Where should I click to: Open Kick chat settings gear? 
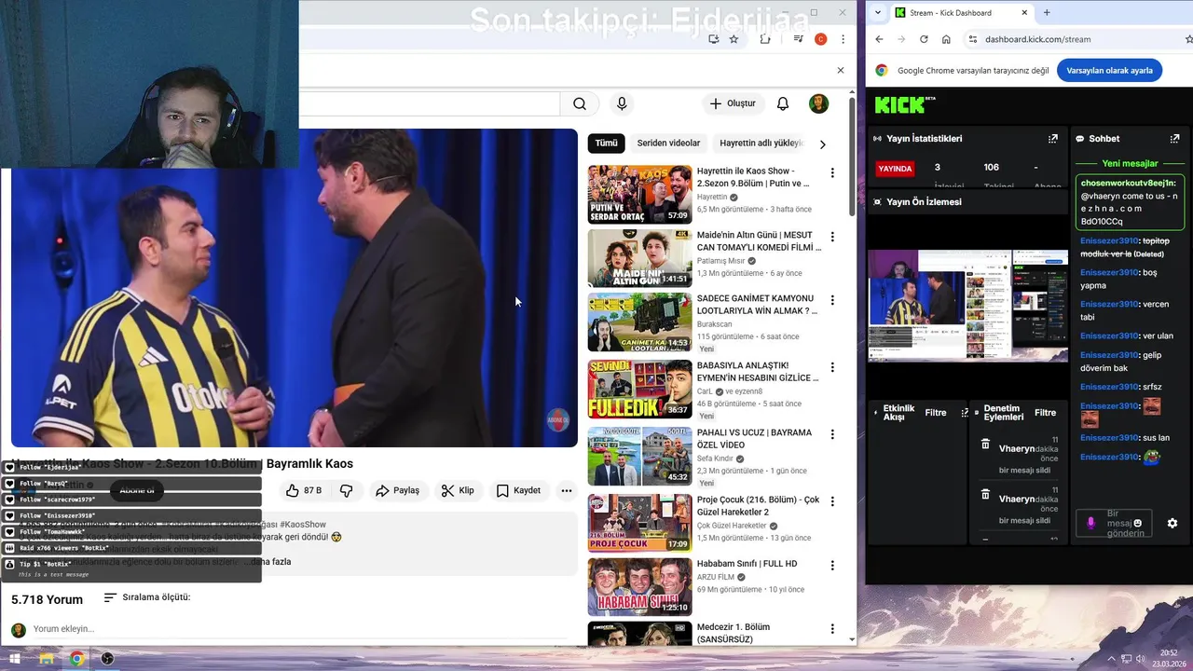coord(1172,524)
